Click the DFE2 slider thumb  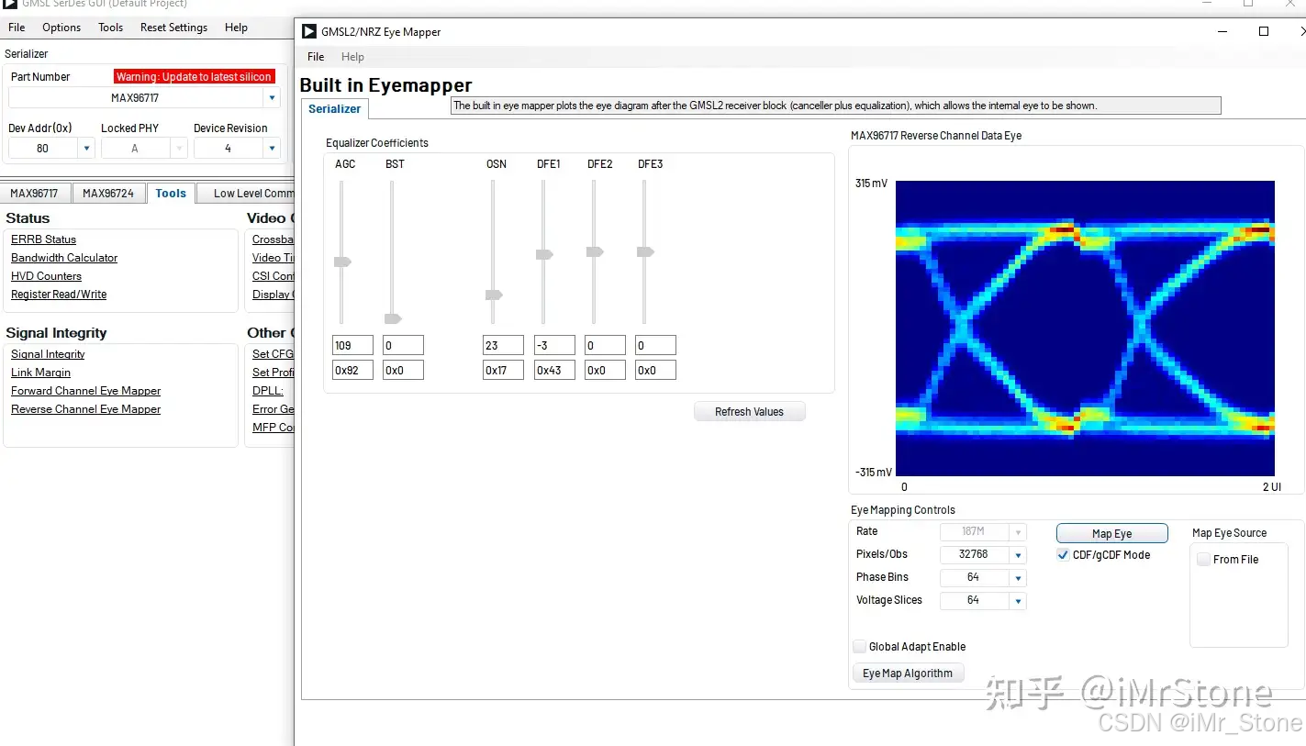(595, 252)
